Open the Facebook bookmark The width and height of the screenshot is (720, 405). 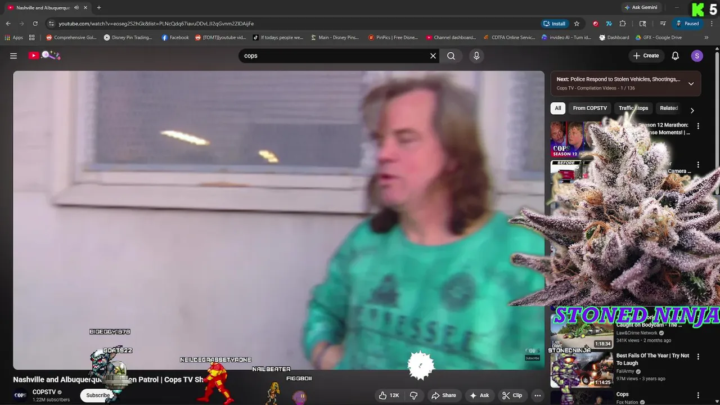175,38
